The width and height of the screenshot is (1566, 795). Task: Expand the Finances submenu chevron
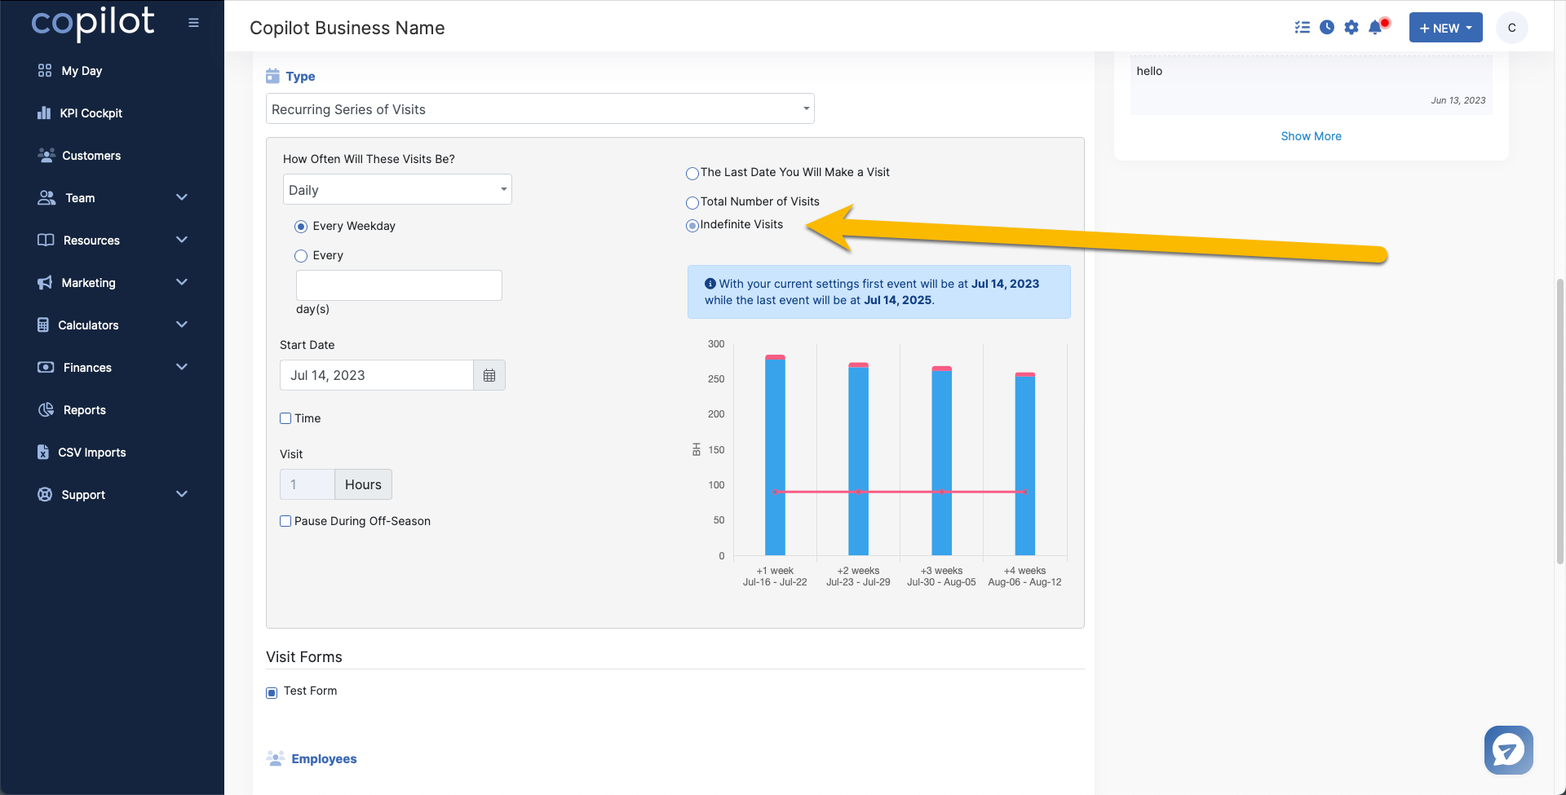coord(182,367)
